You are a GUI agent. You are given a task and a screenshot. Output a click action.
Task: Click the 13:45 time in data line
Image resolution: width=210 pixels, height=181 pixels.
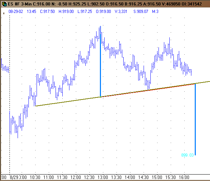pos(31,11)
